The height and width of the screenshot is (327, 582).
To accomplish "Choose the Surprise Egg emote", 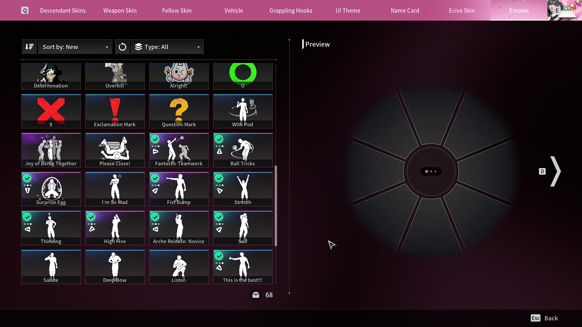I will 51,189.
